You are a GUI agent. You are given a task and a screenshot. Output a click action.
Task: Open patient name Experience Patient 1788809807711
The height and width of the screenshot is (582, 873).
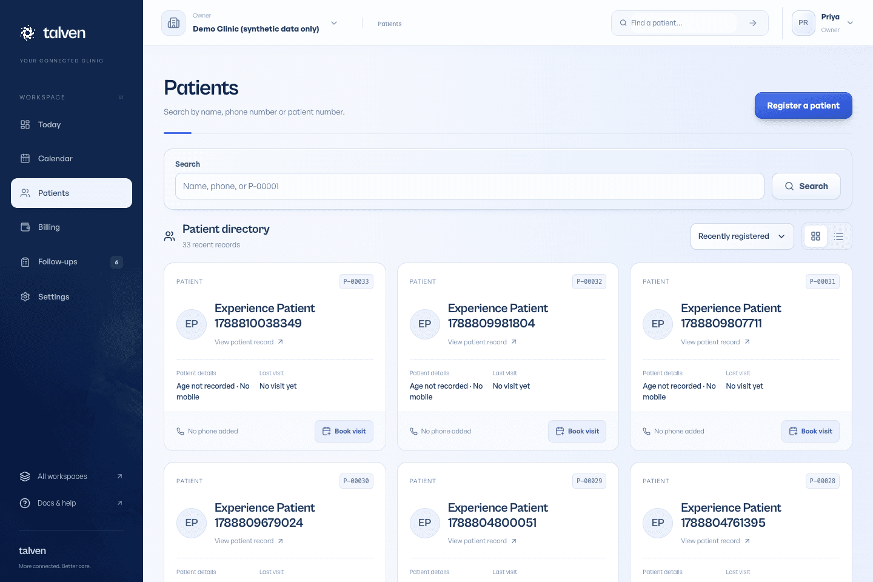point(731,316)
